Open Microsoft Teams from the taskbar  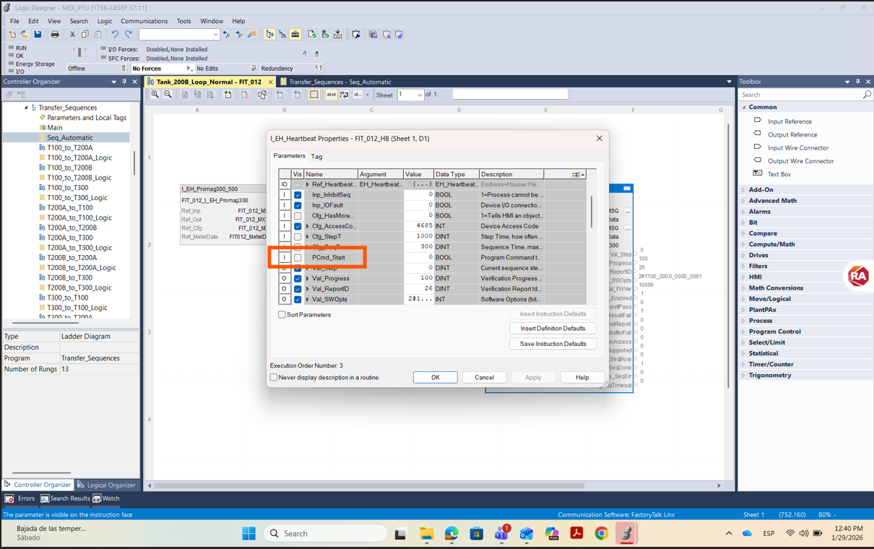point(501,534)
